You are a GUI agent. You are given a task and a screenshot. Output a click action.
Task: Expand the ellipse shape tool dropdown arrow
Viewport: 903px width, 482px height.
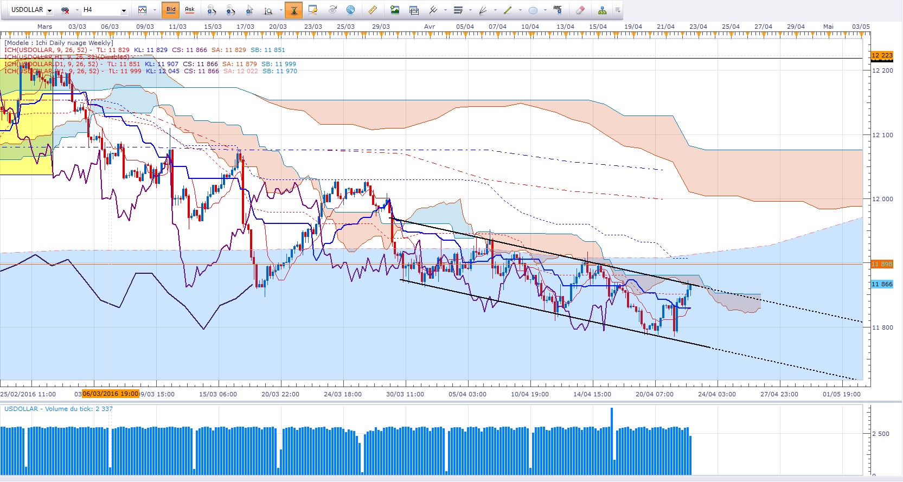[x=545, y=10]
